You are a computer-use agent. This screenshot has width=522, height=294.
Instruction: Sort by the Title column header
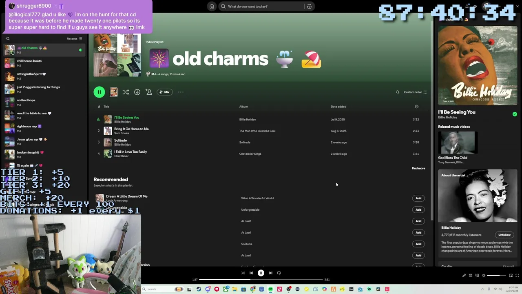tap(106, 107)
